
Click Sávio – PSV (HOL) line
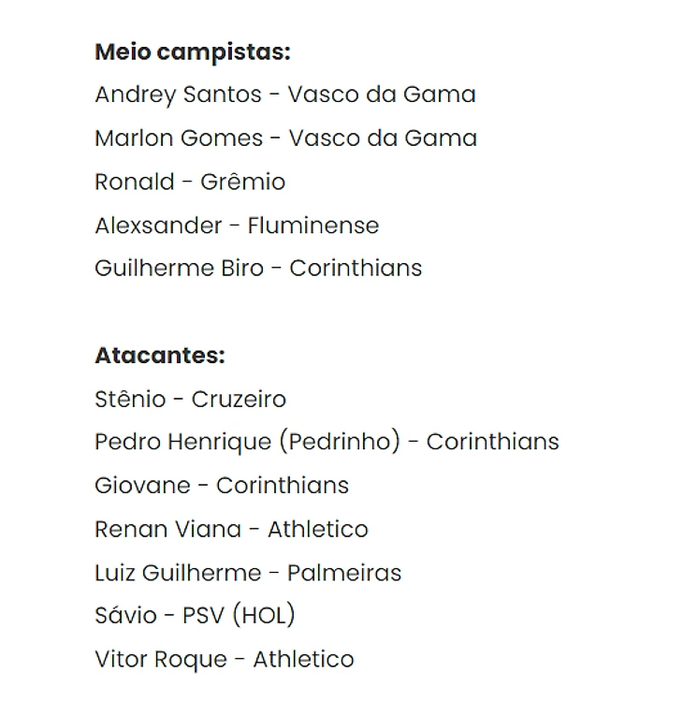point(195,615)
